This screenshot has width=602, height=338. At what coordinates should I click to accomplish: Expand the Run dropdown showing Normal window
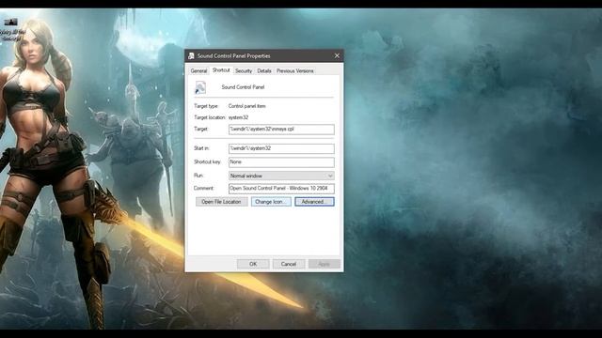pos(281,176)
